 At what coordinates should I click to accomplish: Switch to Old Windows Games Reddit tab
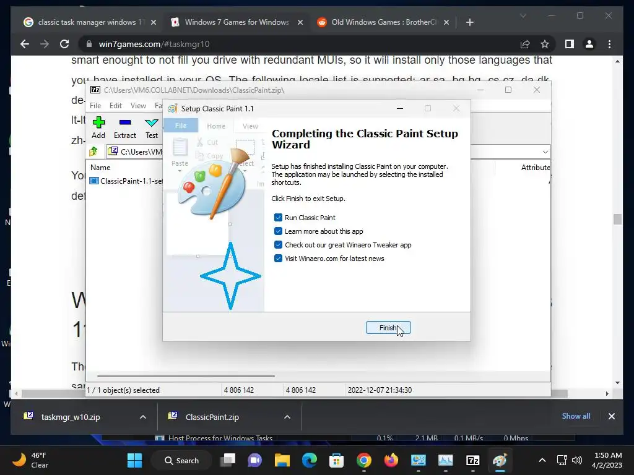point(383,22)
